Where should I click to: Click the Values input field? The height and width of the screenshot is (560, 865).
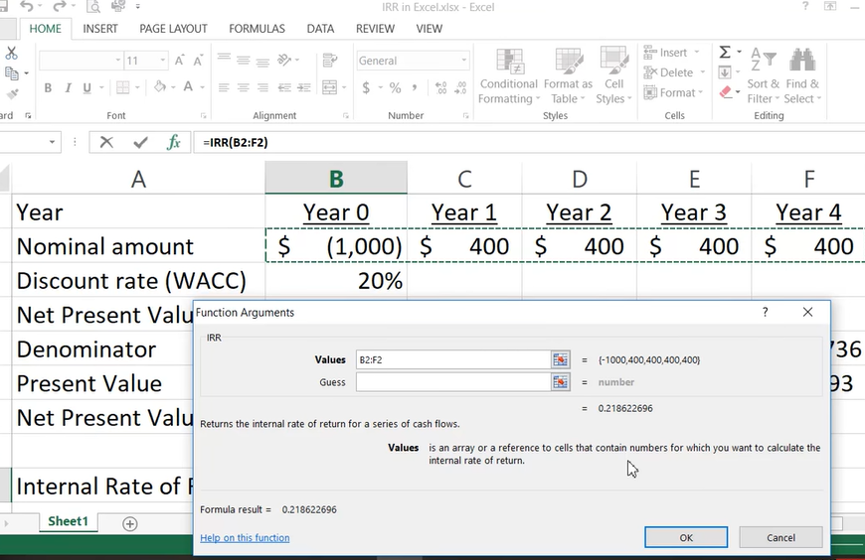coord(453,359)
